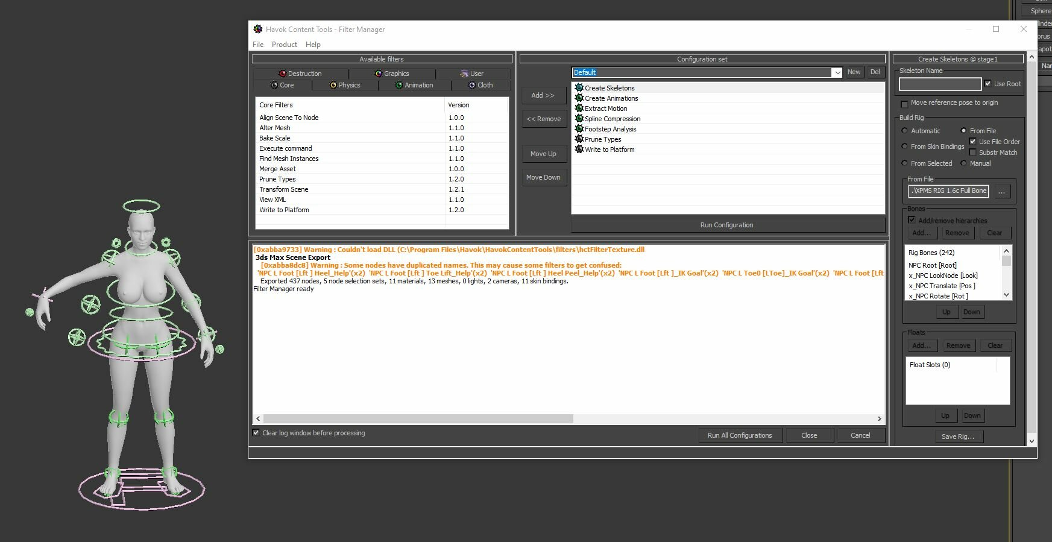Click the Create Animations filter gear icon
Image resolution: width=1052 pixels, height=542 pixels.
[x=579, y=98]
